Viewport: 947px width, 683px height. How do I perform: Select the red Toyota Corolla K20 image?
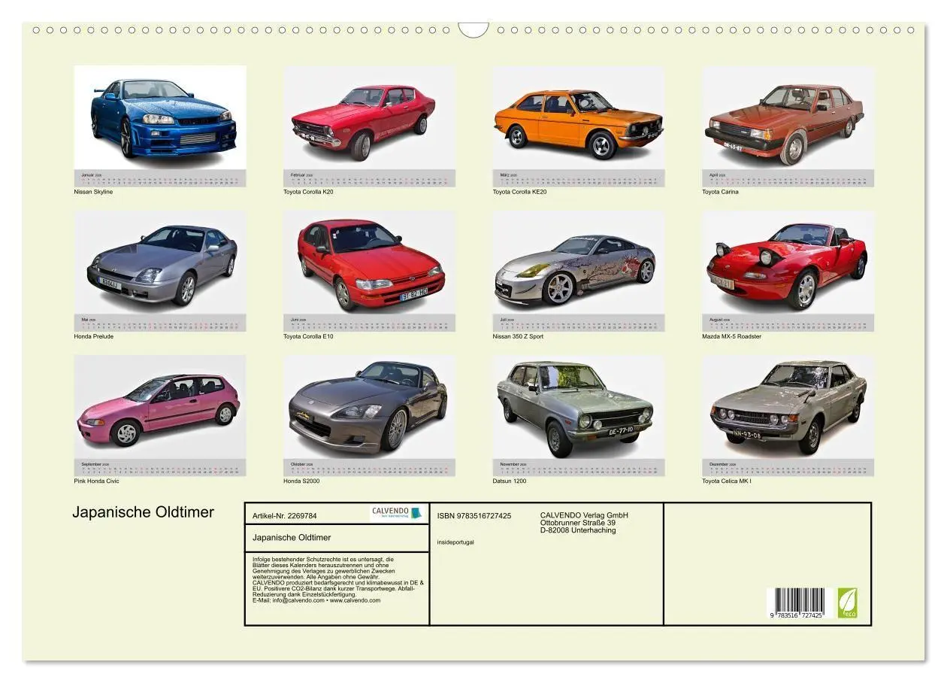pos(369,117)
